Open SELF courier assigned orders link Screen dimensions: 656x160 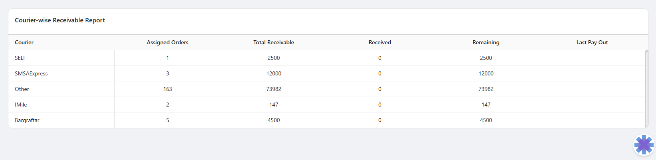[167, 58]
